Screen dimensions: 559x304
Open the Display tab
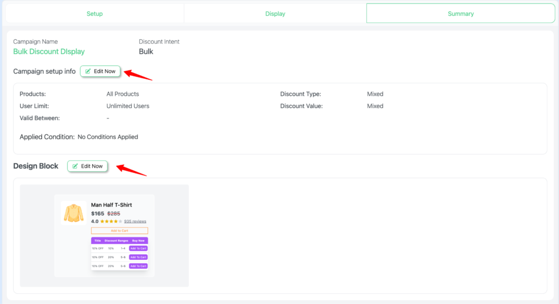[275, 14]
